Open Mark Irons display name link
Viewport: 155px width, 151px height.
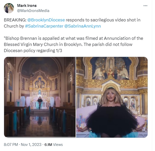pos(27,6)
